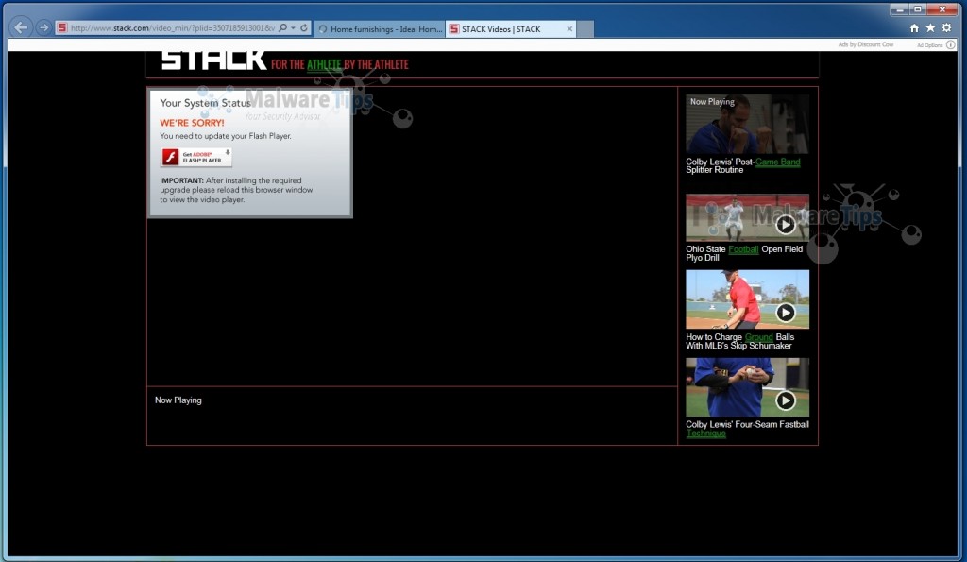
Task: Open Favorites with the star icon
Action: tap(930, 28)
